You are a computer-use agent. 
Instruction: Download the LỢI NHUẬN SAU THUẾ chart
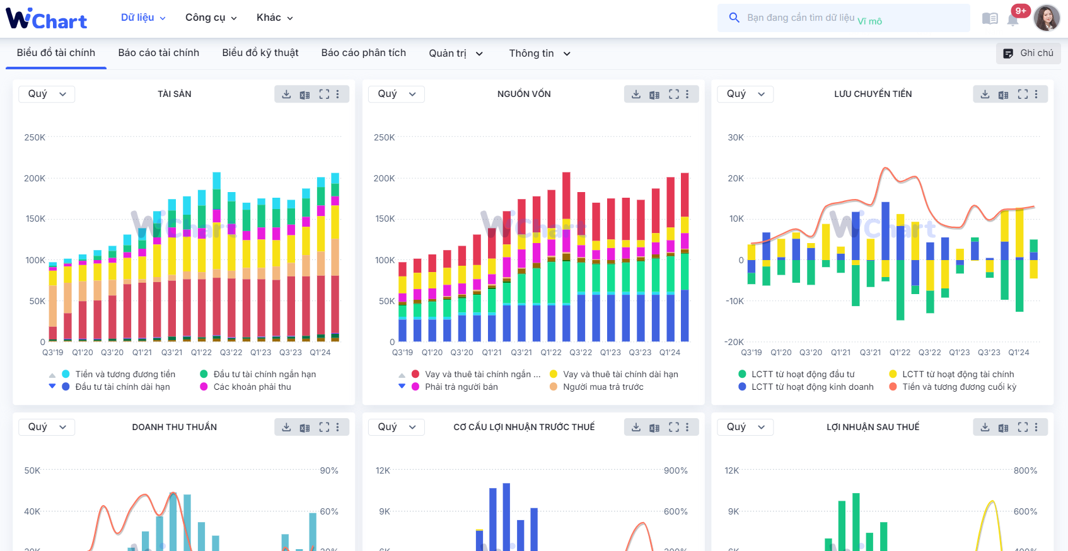click(x=985, y=427)
